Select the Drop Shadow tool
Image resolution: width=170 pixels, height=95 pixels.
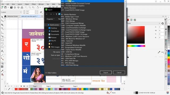coord(2,63)
